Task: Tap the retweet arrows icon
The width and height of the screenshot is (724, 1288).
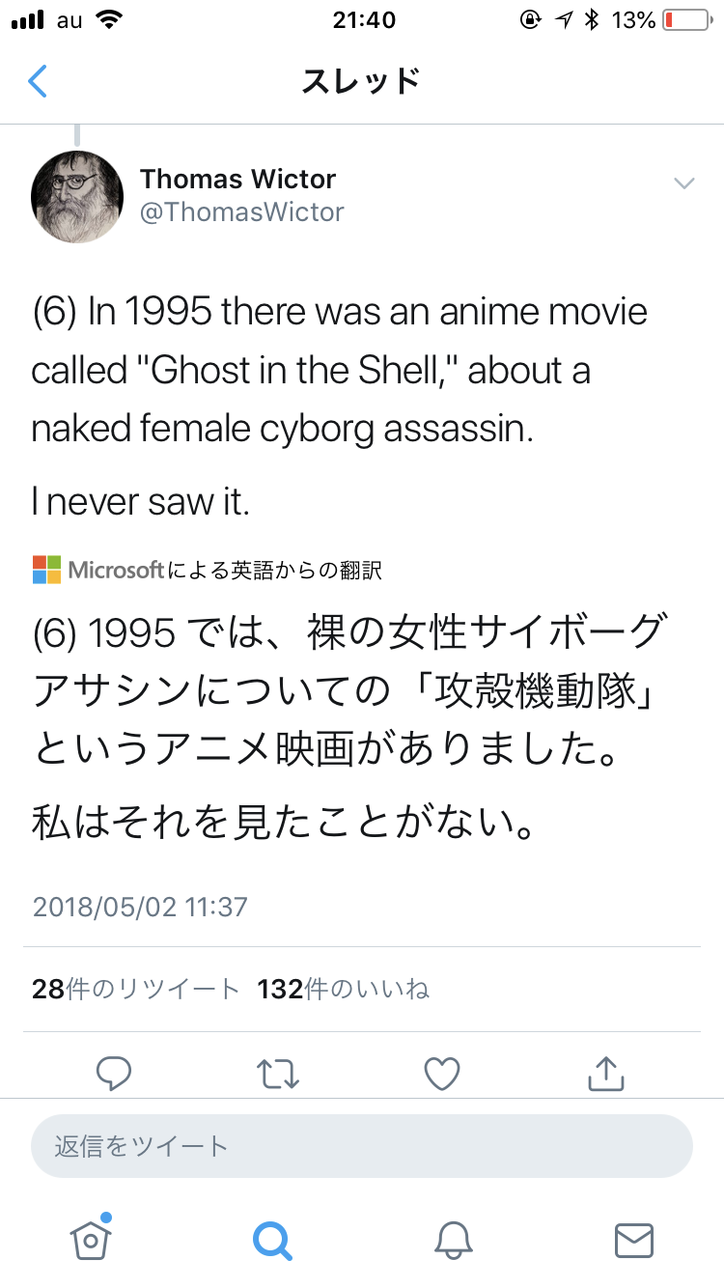Action: pyautogui.click(x=278, y=1073)
